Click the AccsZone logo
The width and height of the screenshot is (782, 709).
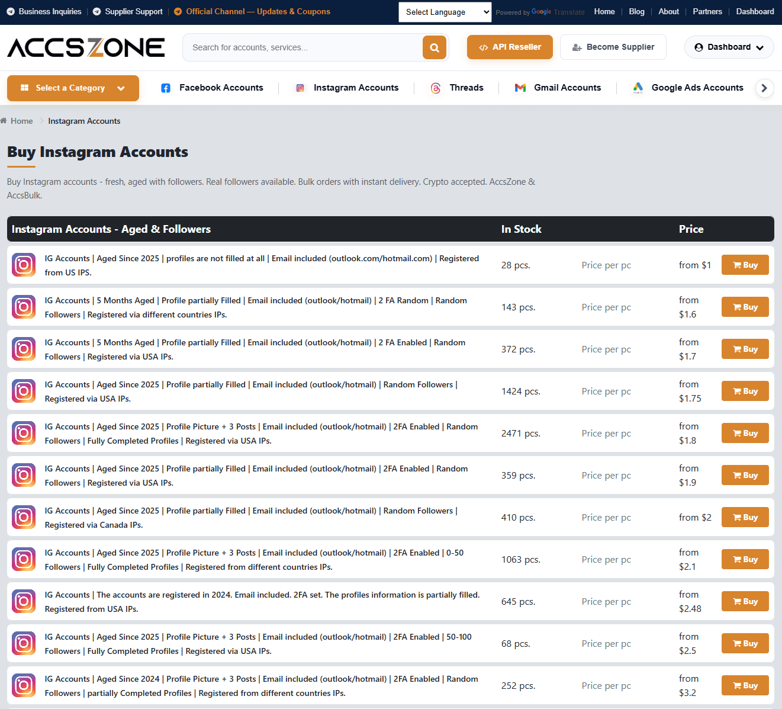pos(86,47)
